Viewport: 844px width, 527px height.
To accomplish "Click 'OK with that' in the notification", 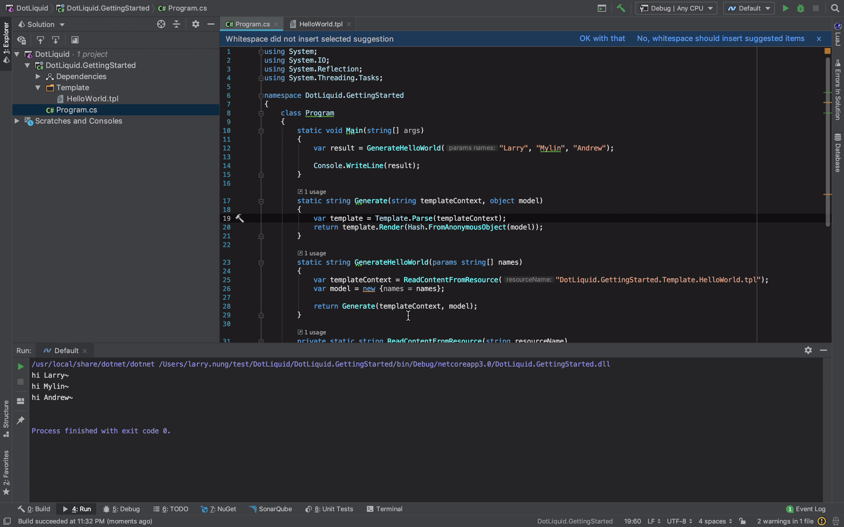I will [x=602, y=38].
